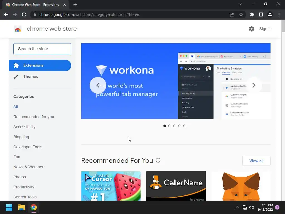Image resolution: width=285 pixels, height=214 pixels.
Task: Show next carousel slide
Action: [x=254, y=85]
